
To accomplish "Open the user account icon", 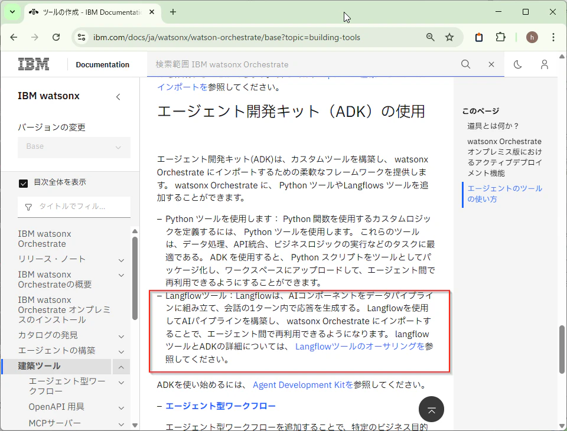I will (544, 64).
